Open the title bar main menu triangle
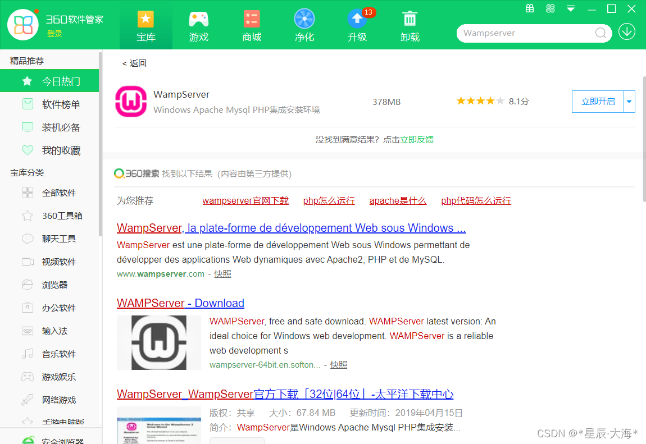646x444 pixels. coord(571,8)
